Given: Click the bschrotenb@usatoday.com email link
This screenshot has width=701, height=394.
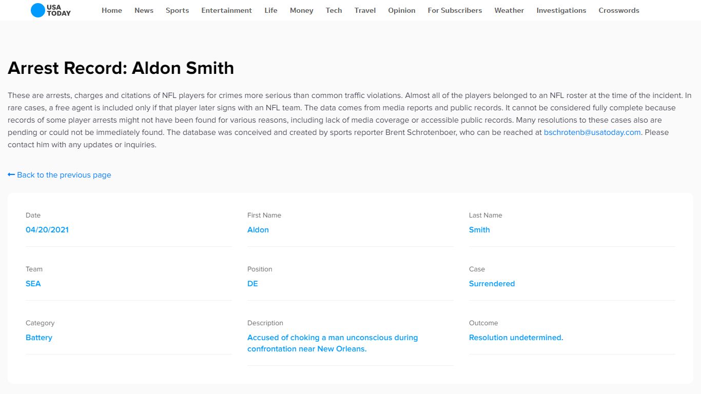Looking at the screenshot, I should coord(592,132).
